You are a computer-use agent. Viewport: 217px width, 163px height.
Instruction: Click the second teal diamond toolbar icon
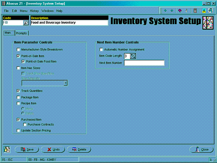point(172,11)
